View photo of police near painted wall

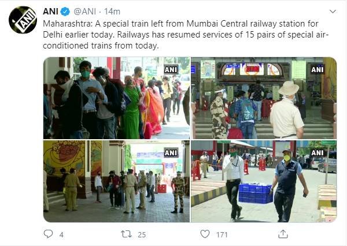click(x=116, y=181)
